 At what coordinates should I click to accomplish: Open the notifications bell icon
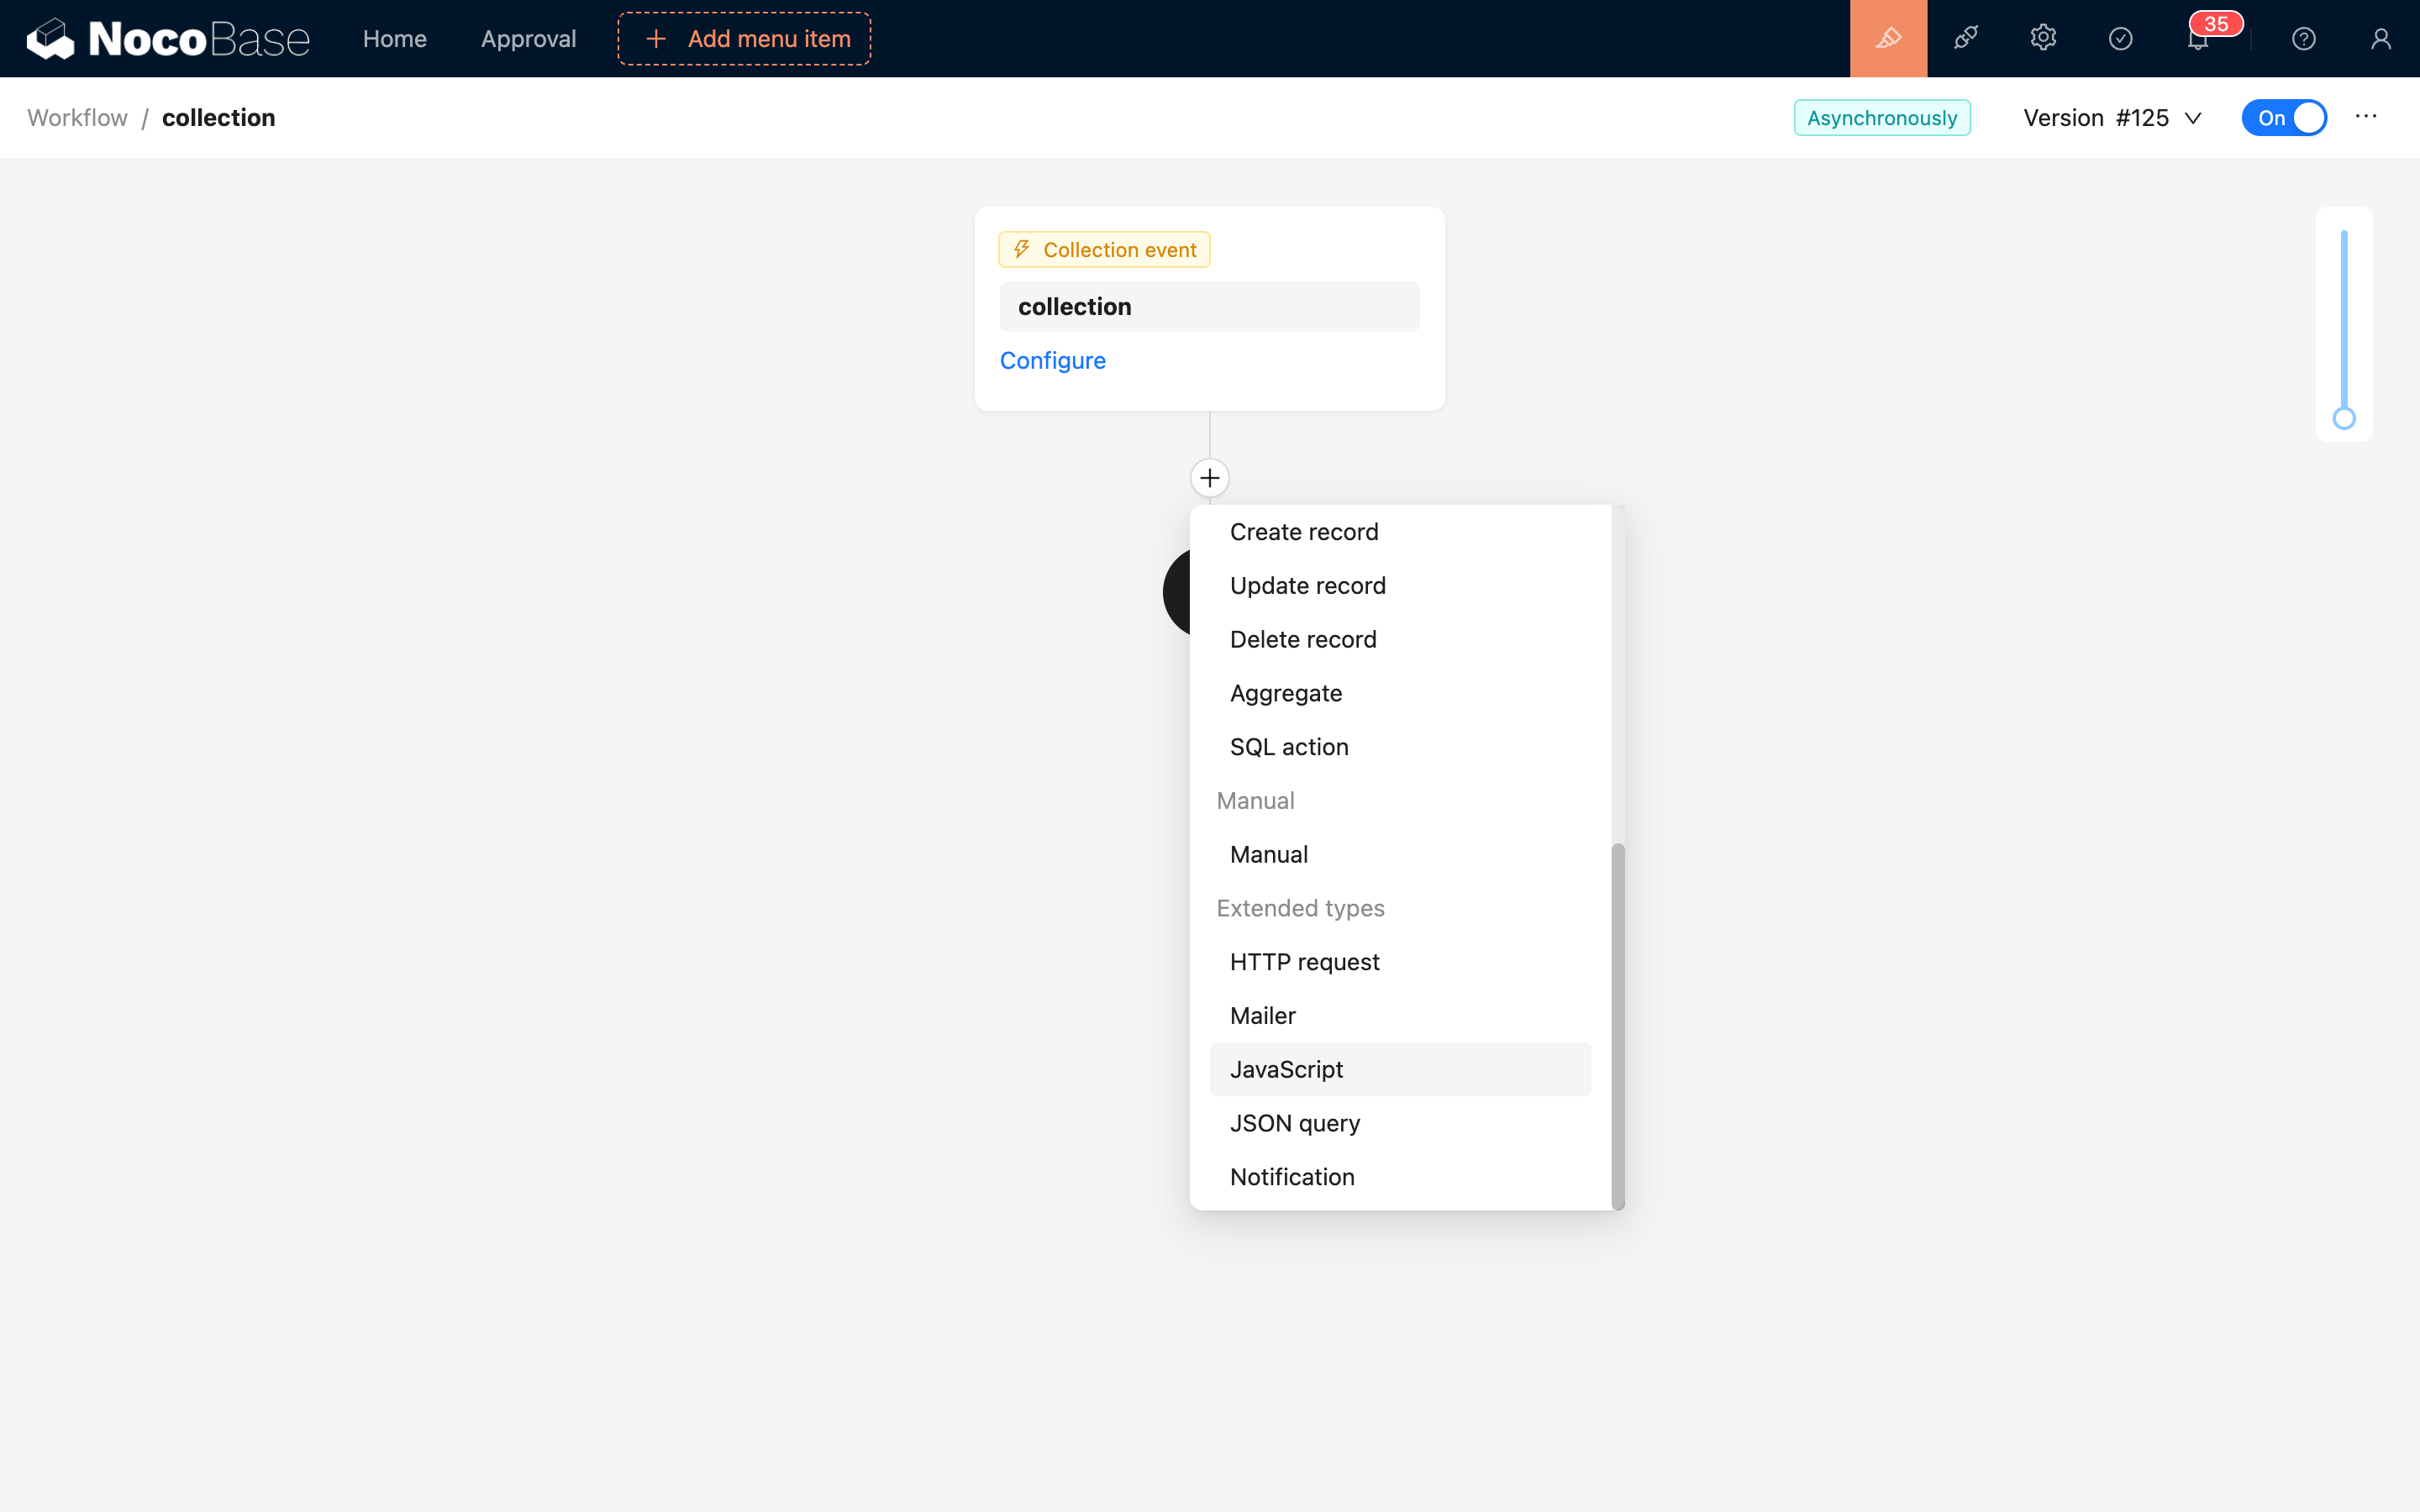2197,41
